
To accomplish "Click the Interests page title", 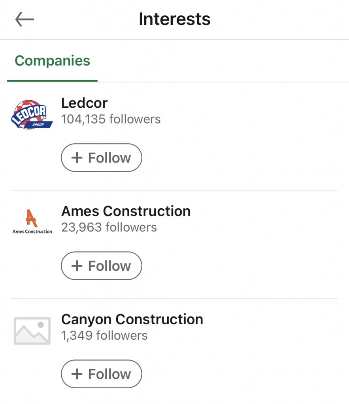I will click(x=174, y=19).
